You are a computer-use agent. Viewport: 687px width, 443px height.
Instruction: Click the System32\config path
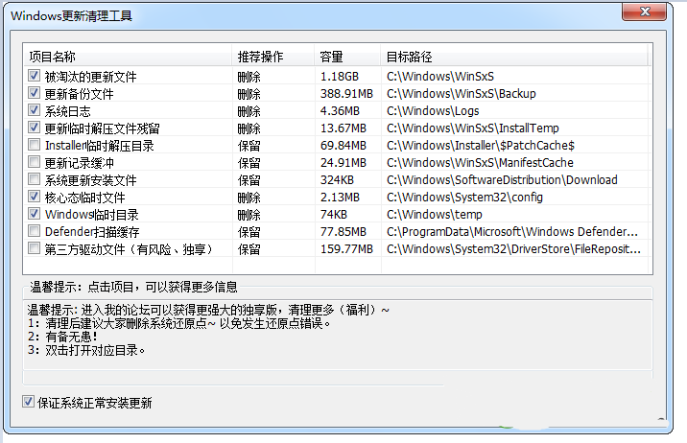pyautogui.click(x=464, y=198)
